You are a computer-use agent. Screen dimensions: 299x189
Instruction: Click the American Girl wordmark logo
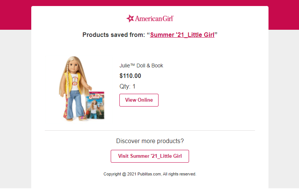154,18
